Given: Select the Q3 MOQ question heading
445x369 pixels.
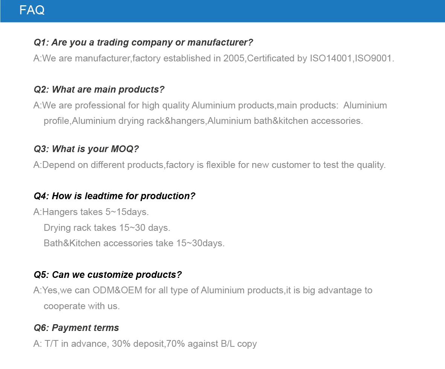Looking at the screenshot, I should tap(86, 149).
